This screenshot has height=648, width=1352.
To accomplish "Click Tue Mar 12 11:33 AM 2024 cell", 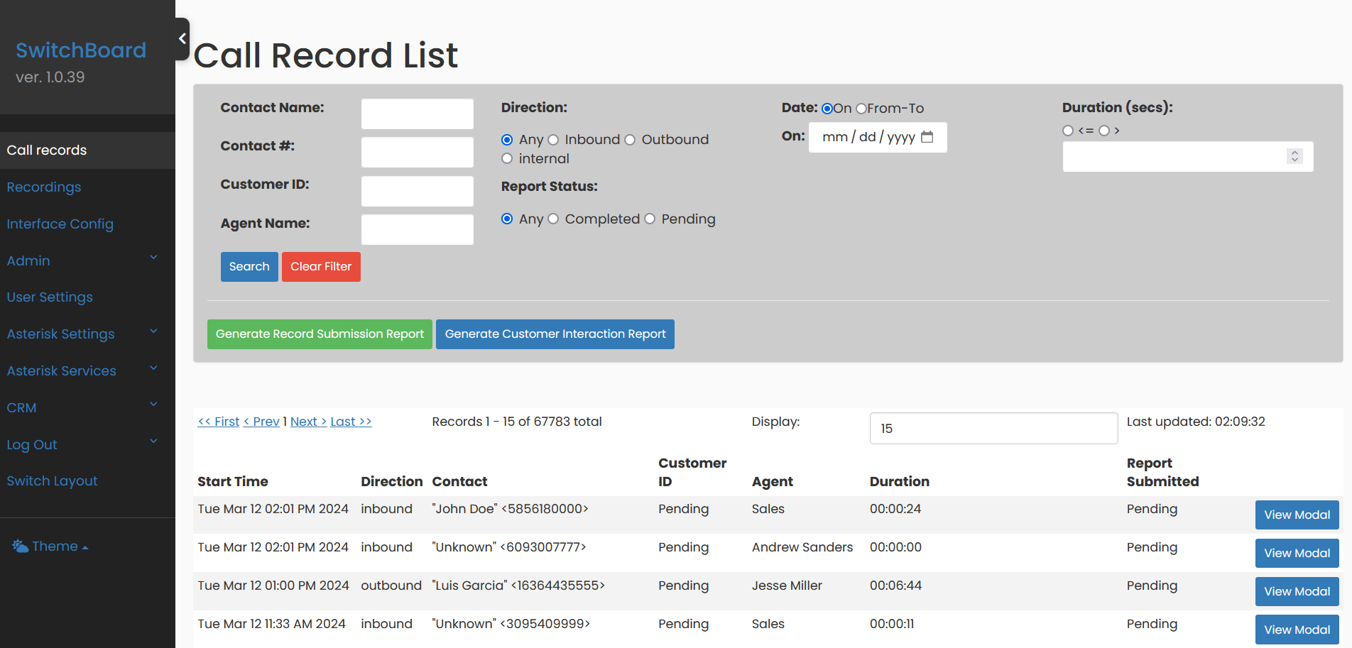I will coord(271,625).
